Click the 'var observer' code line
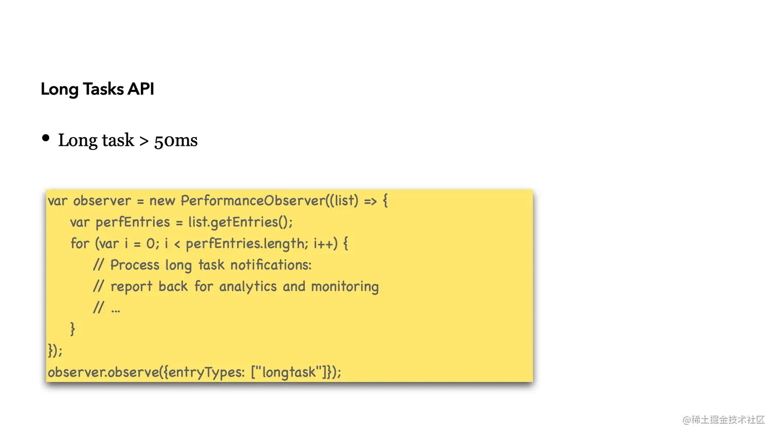This screenshot has height=437, width=777. (x=218, y=200)
